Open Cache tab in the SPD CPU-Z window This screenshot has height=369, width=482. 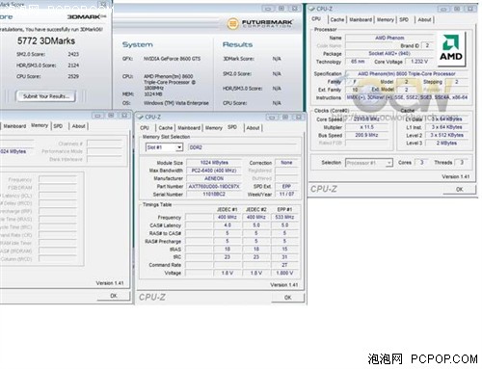(x=165, y=128)
